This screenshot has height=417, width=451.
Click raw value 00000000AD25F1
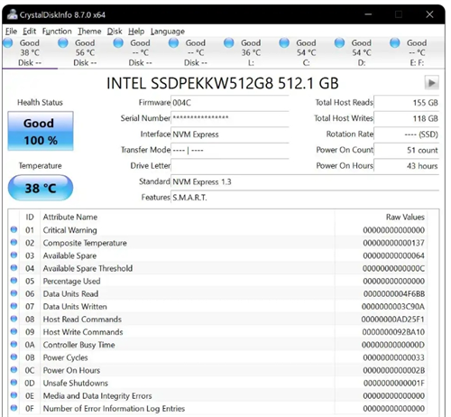pos(393,320)
